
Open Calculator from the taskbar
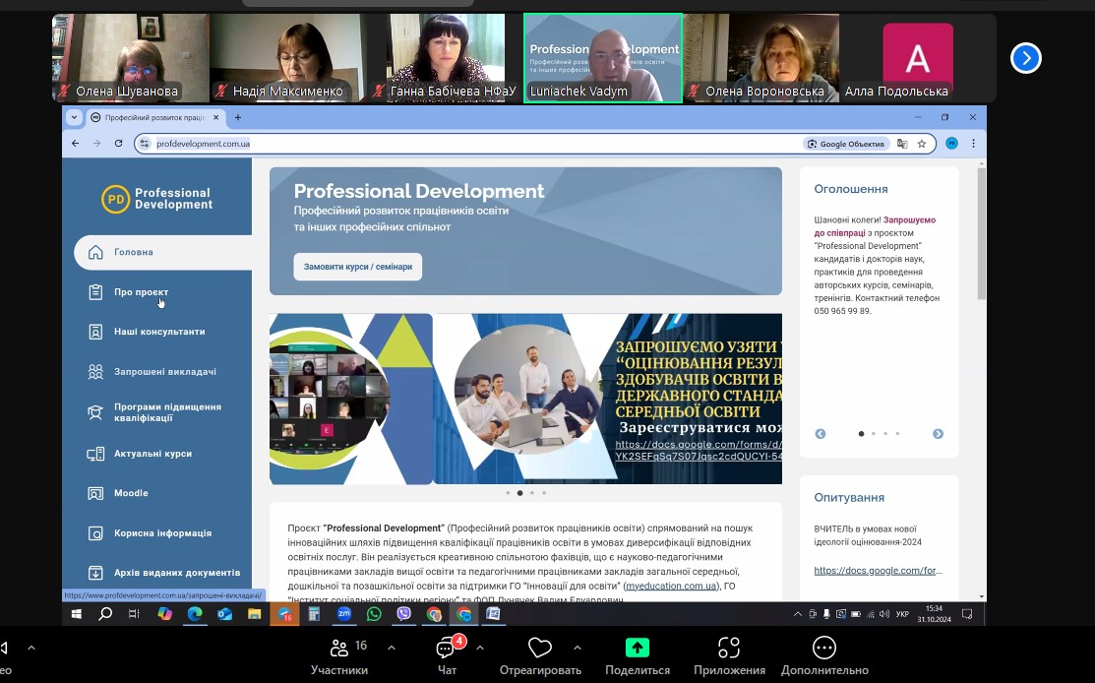pos(314,614)
